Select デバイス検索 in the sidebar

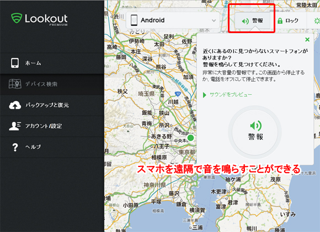[52, 84]
